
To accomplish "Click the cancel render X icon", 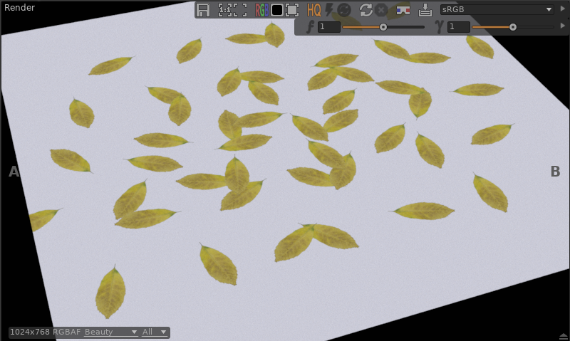I will pyautogui.click(x=381, y=10).
